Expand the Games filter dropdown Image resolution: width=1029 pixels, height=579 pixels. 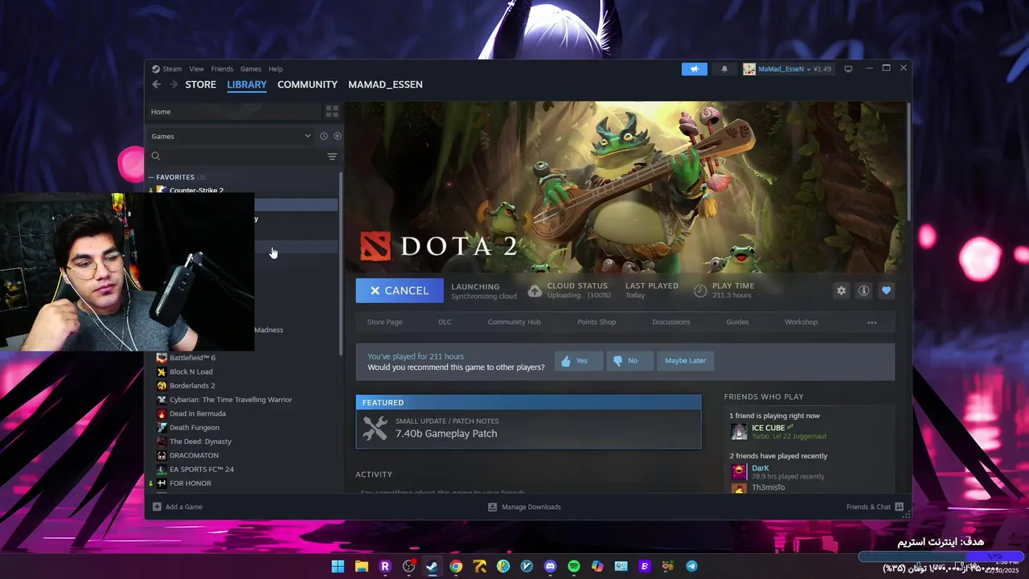[307, 136]
